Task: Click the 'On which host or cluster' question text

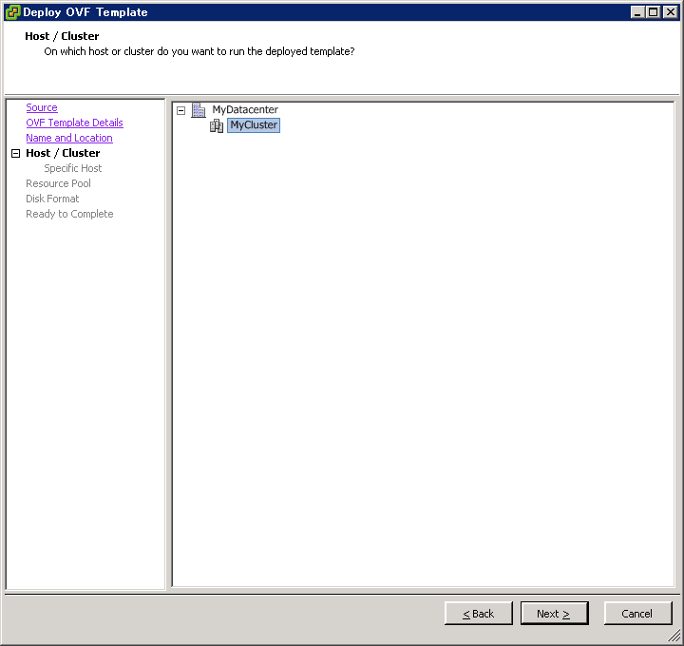Action: [x=199, y=51]
